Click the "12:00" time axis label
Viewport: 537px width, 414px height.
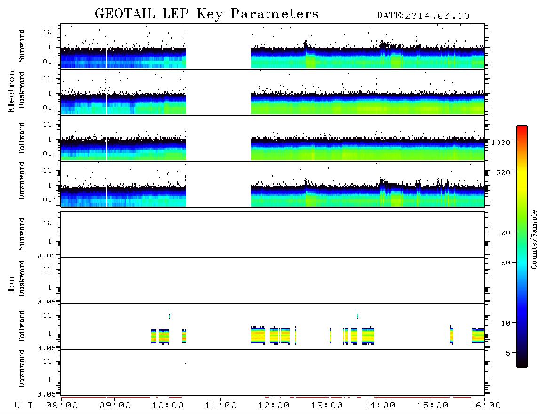[274, 406]
